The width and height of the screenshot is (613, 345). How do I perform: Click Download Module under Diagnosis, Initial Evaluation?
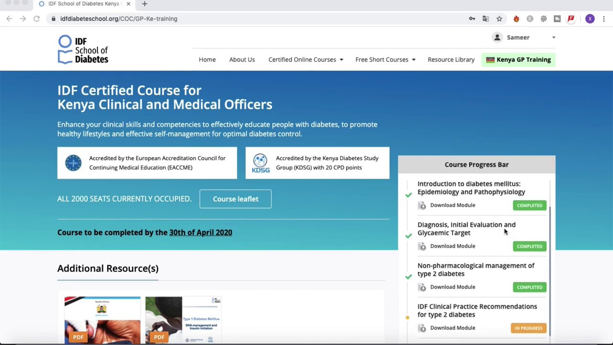tap(453, 246)
